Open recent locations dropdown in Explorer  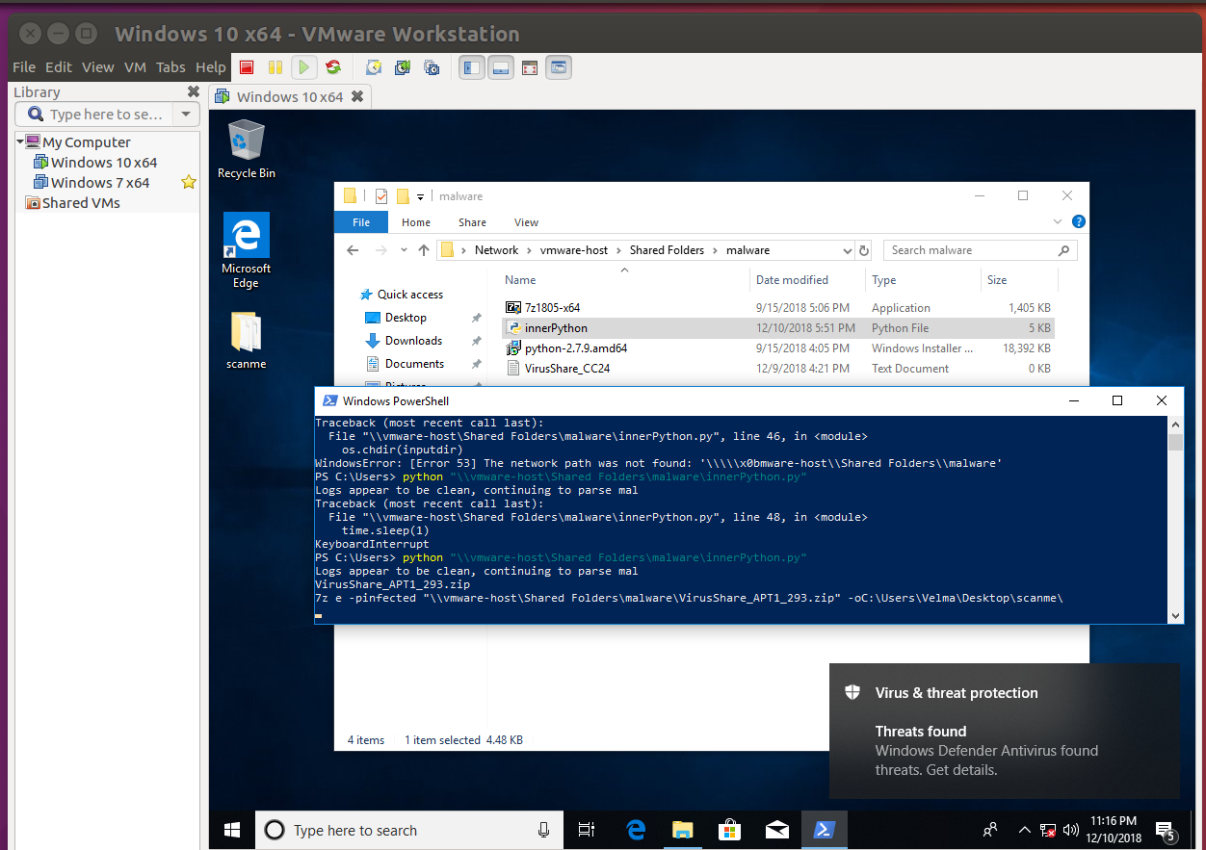coord(405,250)
